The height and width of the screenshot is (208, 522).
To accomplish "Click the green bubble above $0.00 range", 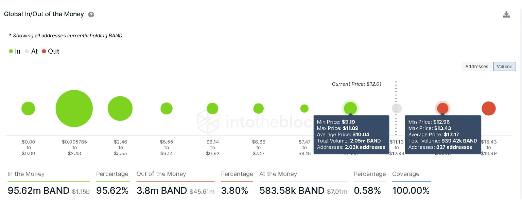I will (x=28, y=108).
